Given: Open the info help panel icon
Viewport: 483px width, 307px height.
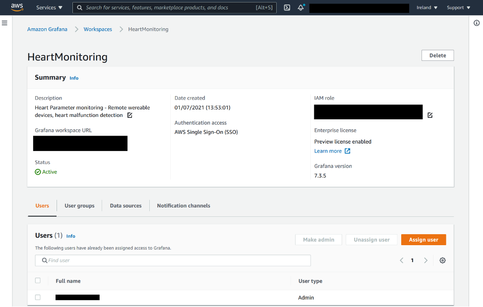Looking at the screenshot, I should (476, 23).
